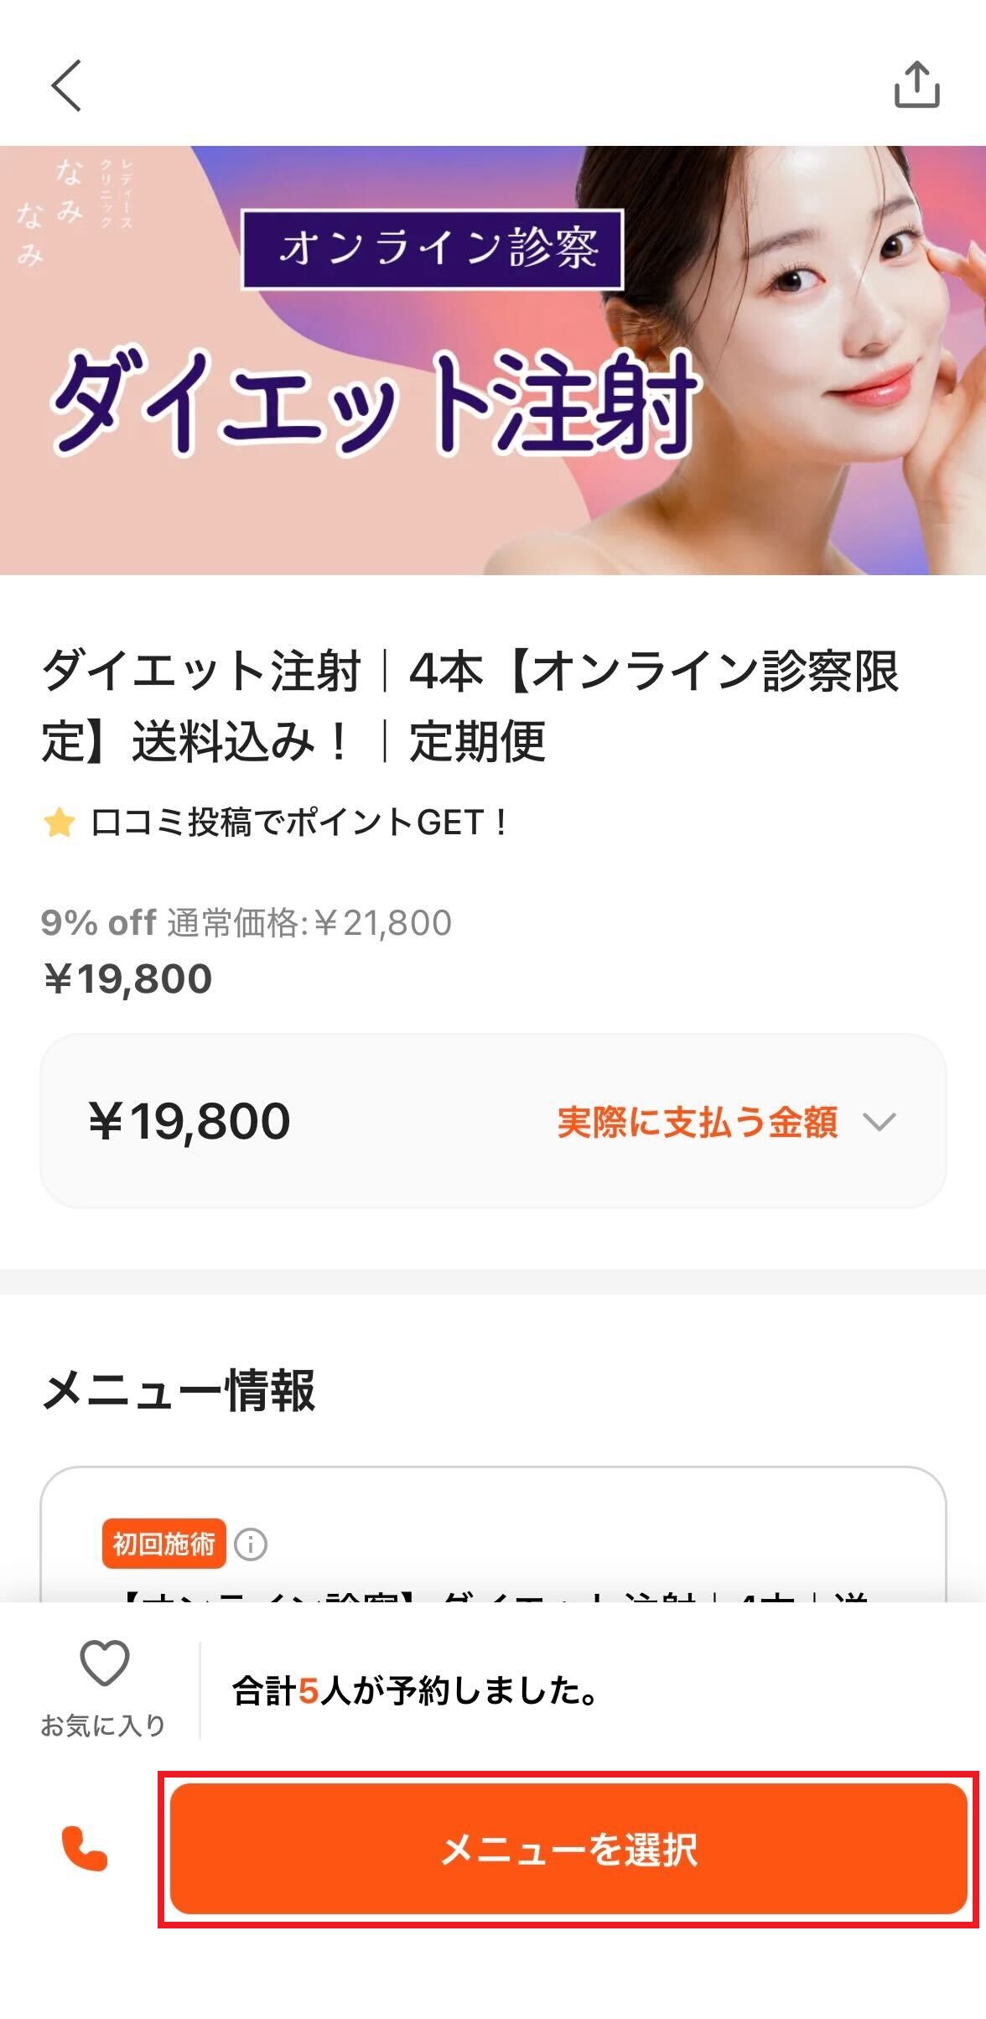This screenshot has height=2019, width=986.
Task: Tap the large ¥19,800 amount in price box
Action: [189, 1122]
